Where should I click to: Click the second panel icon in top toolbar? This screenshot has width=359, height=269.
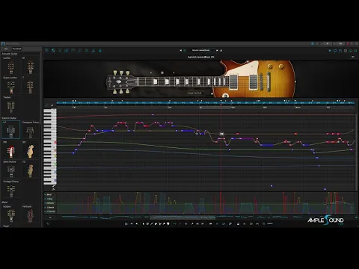[x=53, y=51]
